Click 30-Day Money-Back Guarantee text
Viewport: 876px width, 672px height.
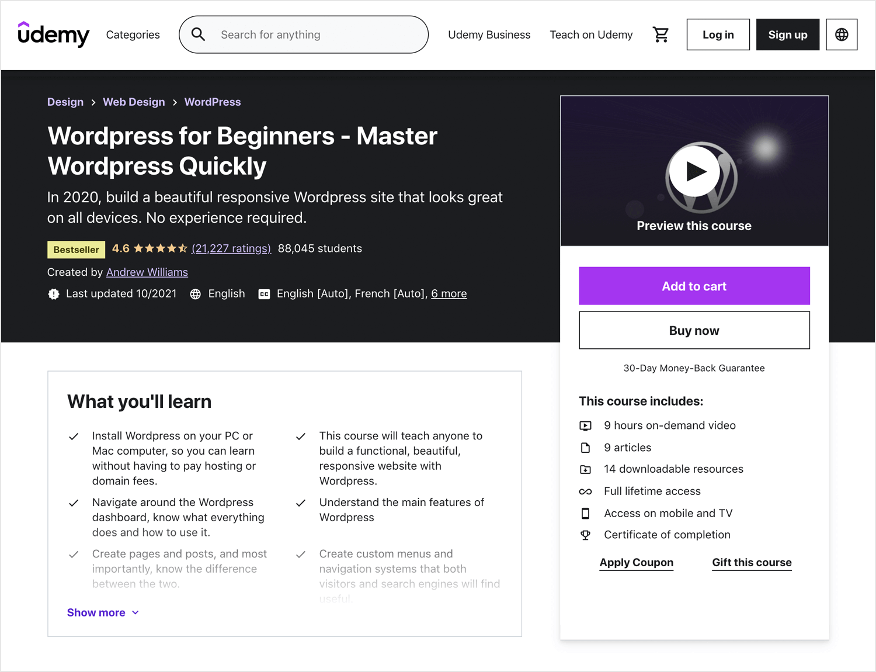[x=694, y=368]
